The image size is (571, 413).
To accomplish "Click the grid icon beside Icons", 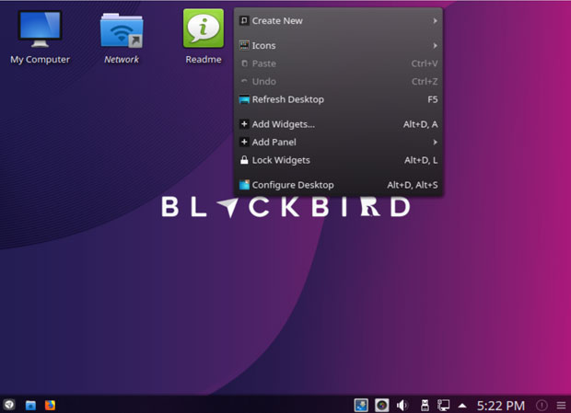I will click(244, 46).
